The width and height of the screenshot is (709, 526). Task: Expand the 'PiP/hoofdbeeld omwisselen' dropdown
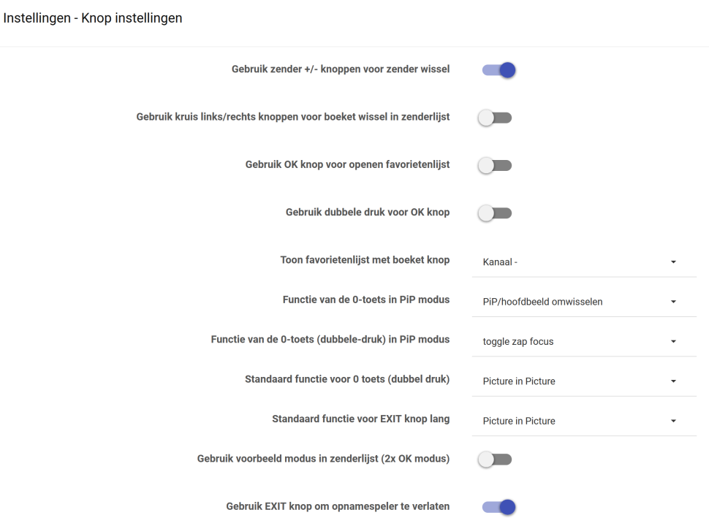click(583, 302)
